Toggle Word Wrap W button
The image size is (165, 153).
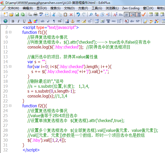[x=127, y=14]
